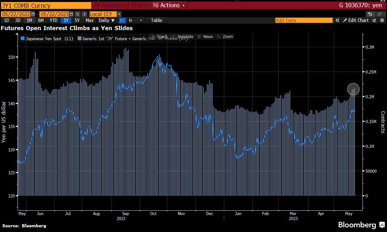Viewport: 387px width, 232px height.
Task: Click the Local CCY currency field
Action: (103, 14)
